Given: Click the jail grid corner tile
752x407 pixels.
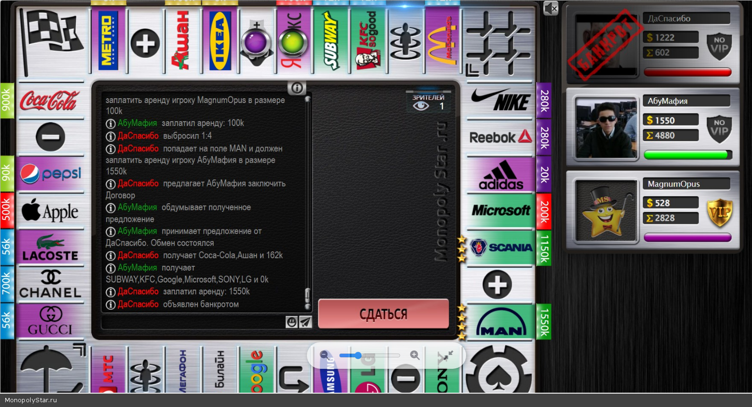Looking at the screenshot, I should pos(499,42).
